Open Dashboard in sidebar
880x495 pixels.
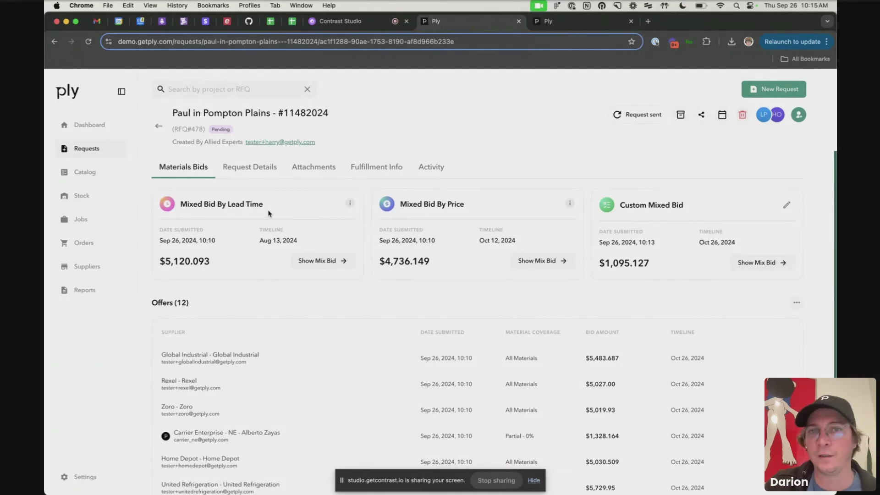coord(89,125)
